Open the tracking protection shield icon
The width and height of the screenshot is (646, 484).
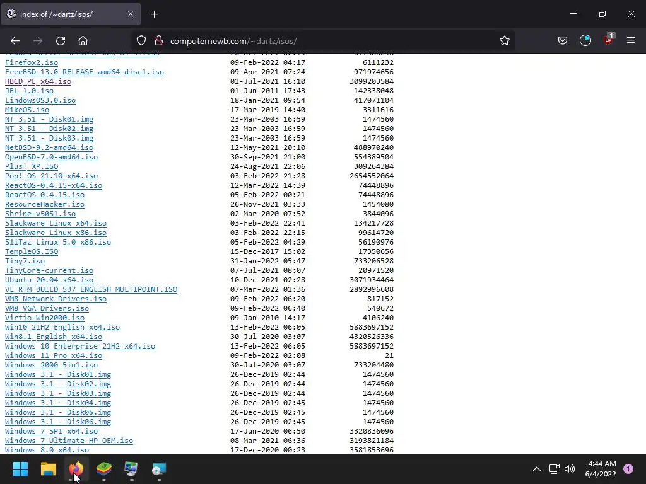tap(141, 41)
